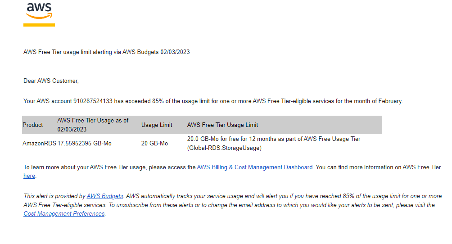Click the 'Usage Limit' column header
This screenshot has width=452, height=244.
(x=157, y=125)
